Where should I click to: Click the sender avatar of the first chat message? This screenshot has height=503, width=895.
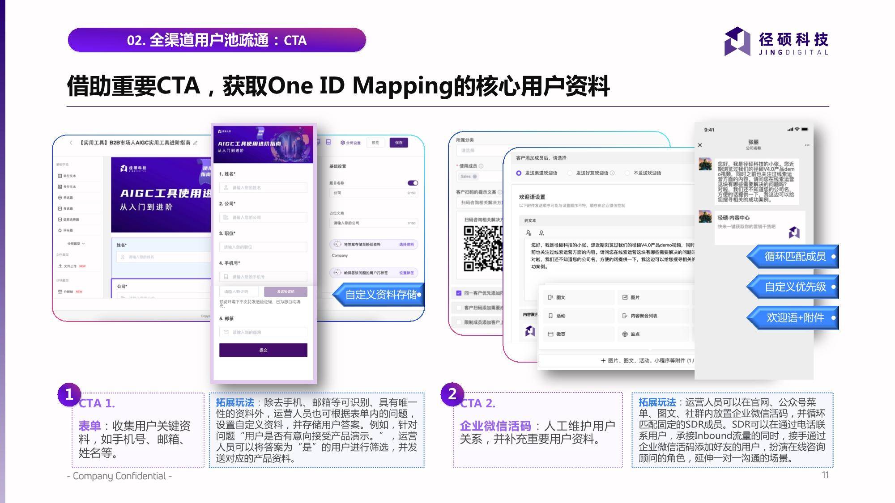[x=705, y=164]
